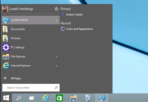Click the All Apps arrow icon
Viewport: 148px width, 102px height.
[5, 78]
